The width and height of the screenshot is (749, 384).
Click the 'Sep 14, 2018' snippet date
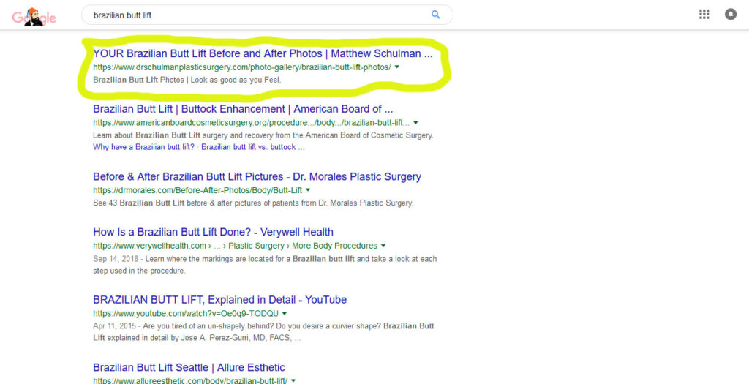(x=116, y=260)
